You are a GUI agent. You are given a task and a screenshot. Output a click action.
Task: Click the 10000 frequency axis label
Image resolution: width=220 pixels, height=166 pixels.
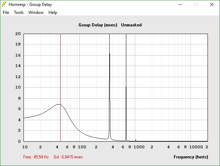tap(196, 147)
